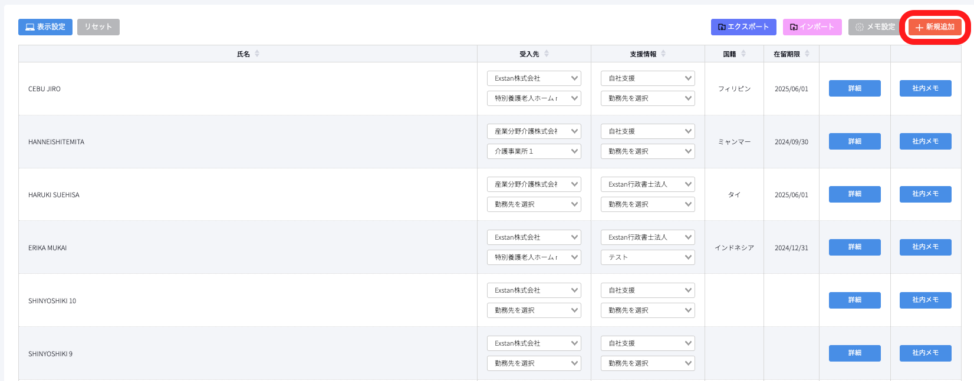The height and width of the screenshot is (381, 974).
Task: Click the gear icon on メモ設定
Action: (860, 27)
